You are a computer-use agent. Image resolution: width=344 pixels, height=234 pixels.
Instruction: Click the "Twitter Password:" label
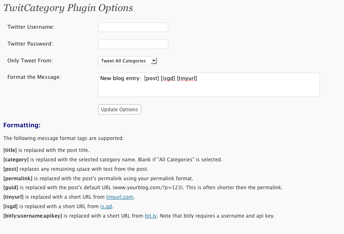coord(30,44)
